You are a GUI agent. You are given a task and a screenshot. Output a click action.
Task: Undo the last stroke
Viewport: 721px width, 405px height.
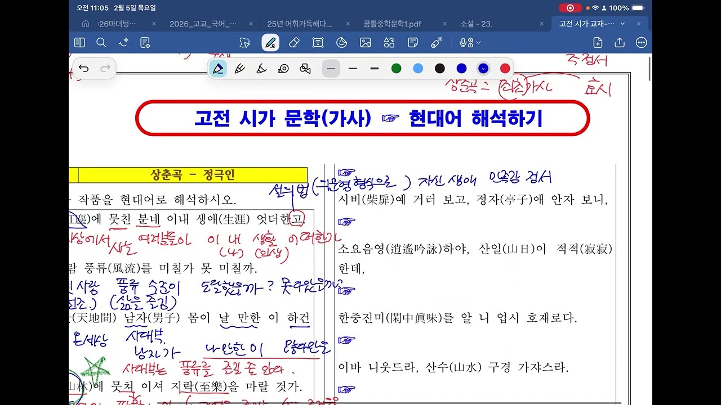pyautogui.click(x=83, y=69)
